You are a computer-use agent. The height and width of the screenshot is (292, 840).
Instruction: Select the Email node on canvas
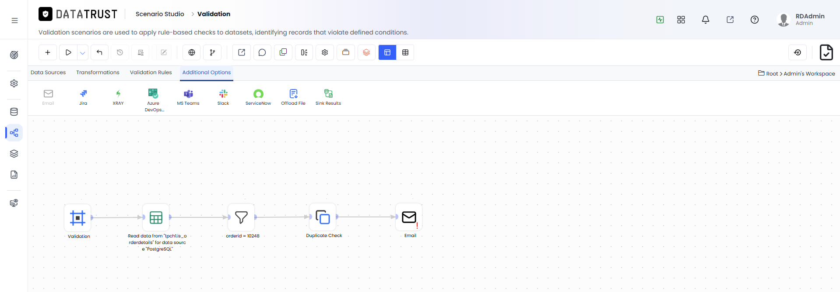(409, 216)
